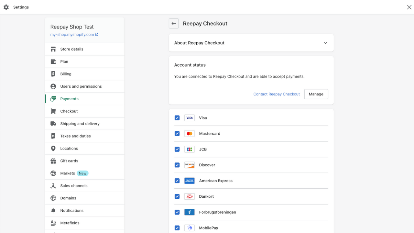Click the JCB card logo
The width and height of the screenshot is (414, 233).
click(x=190, y=149)
